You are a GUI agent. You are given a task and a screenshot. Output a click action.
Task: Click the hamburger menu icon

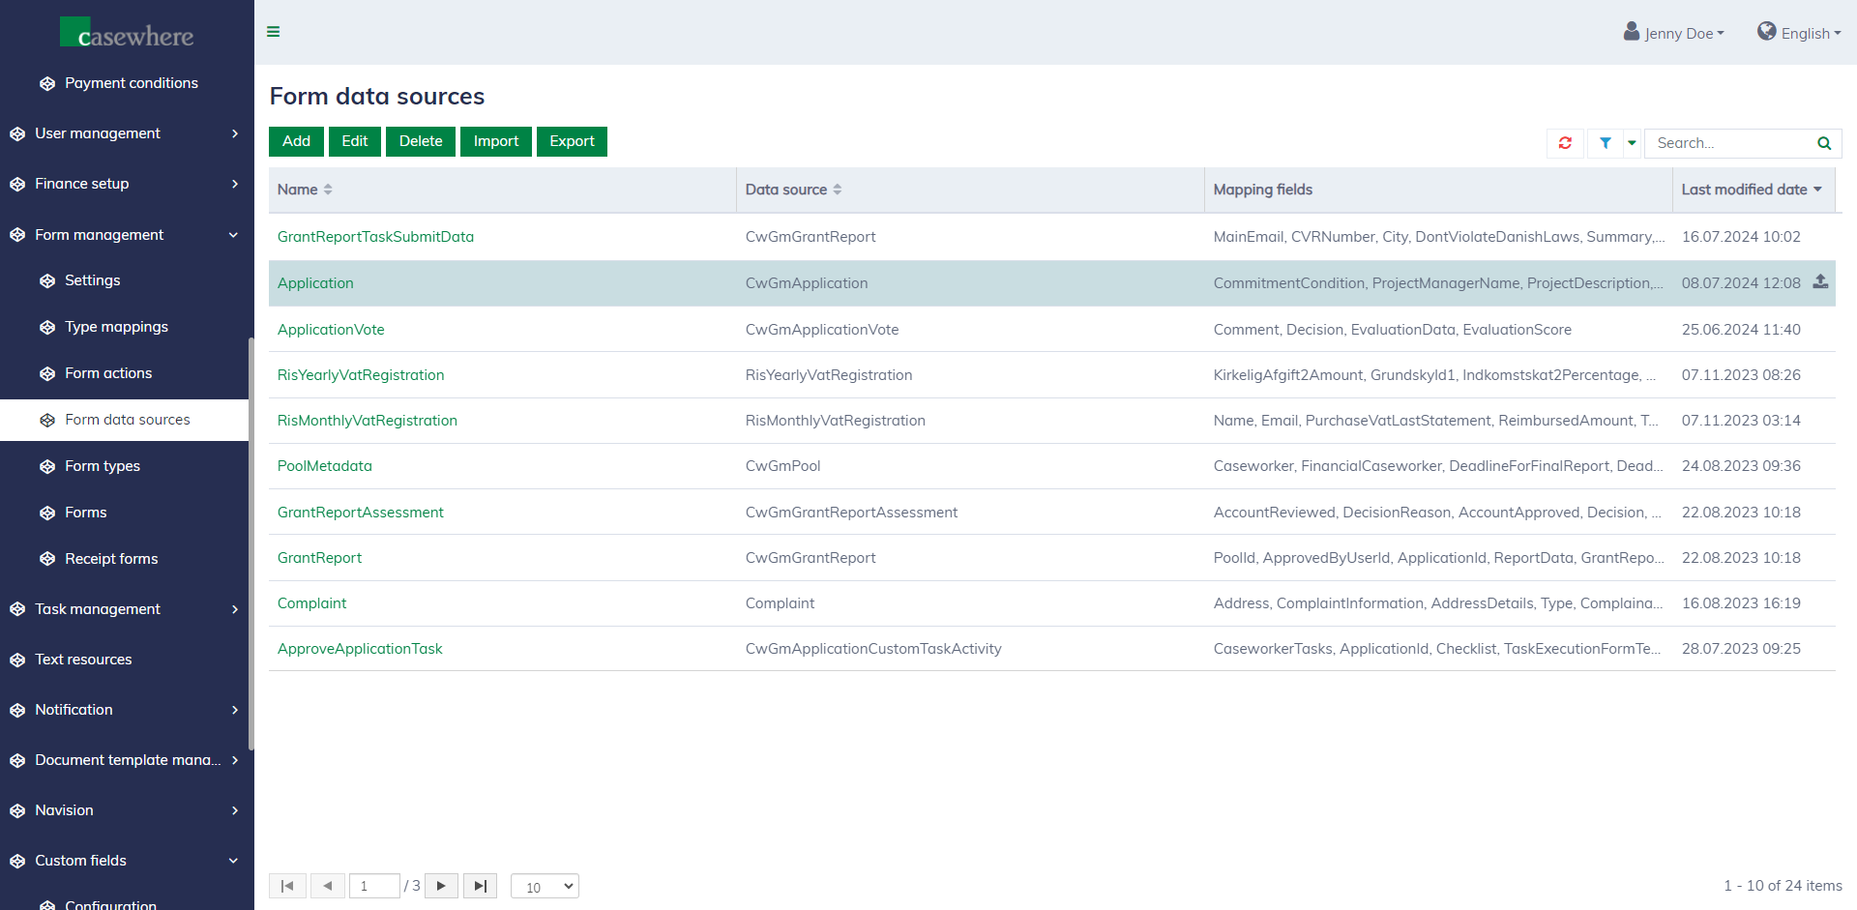[x=274, y=32]
